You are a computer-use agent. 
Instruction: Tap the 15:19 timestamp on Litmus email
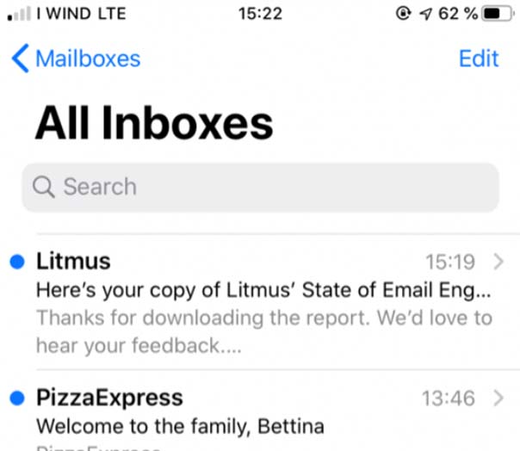(x=450, y=262)
